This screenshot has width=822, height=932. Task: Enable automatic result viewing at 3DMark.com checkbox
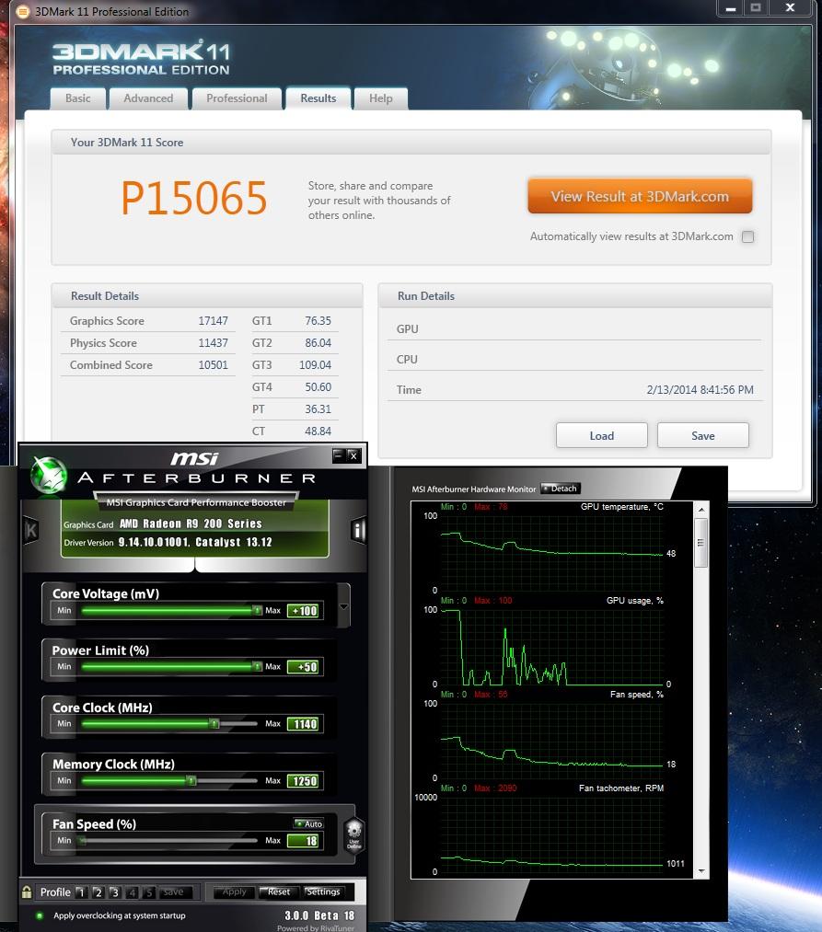click(747, 236)
